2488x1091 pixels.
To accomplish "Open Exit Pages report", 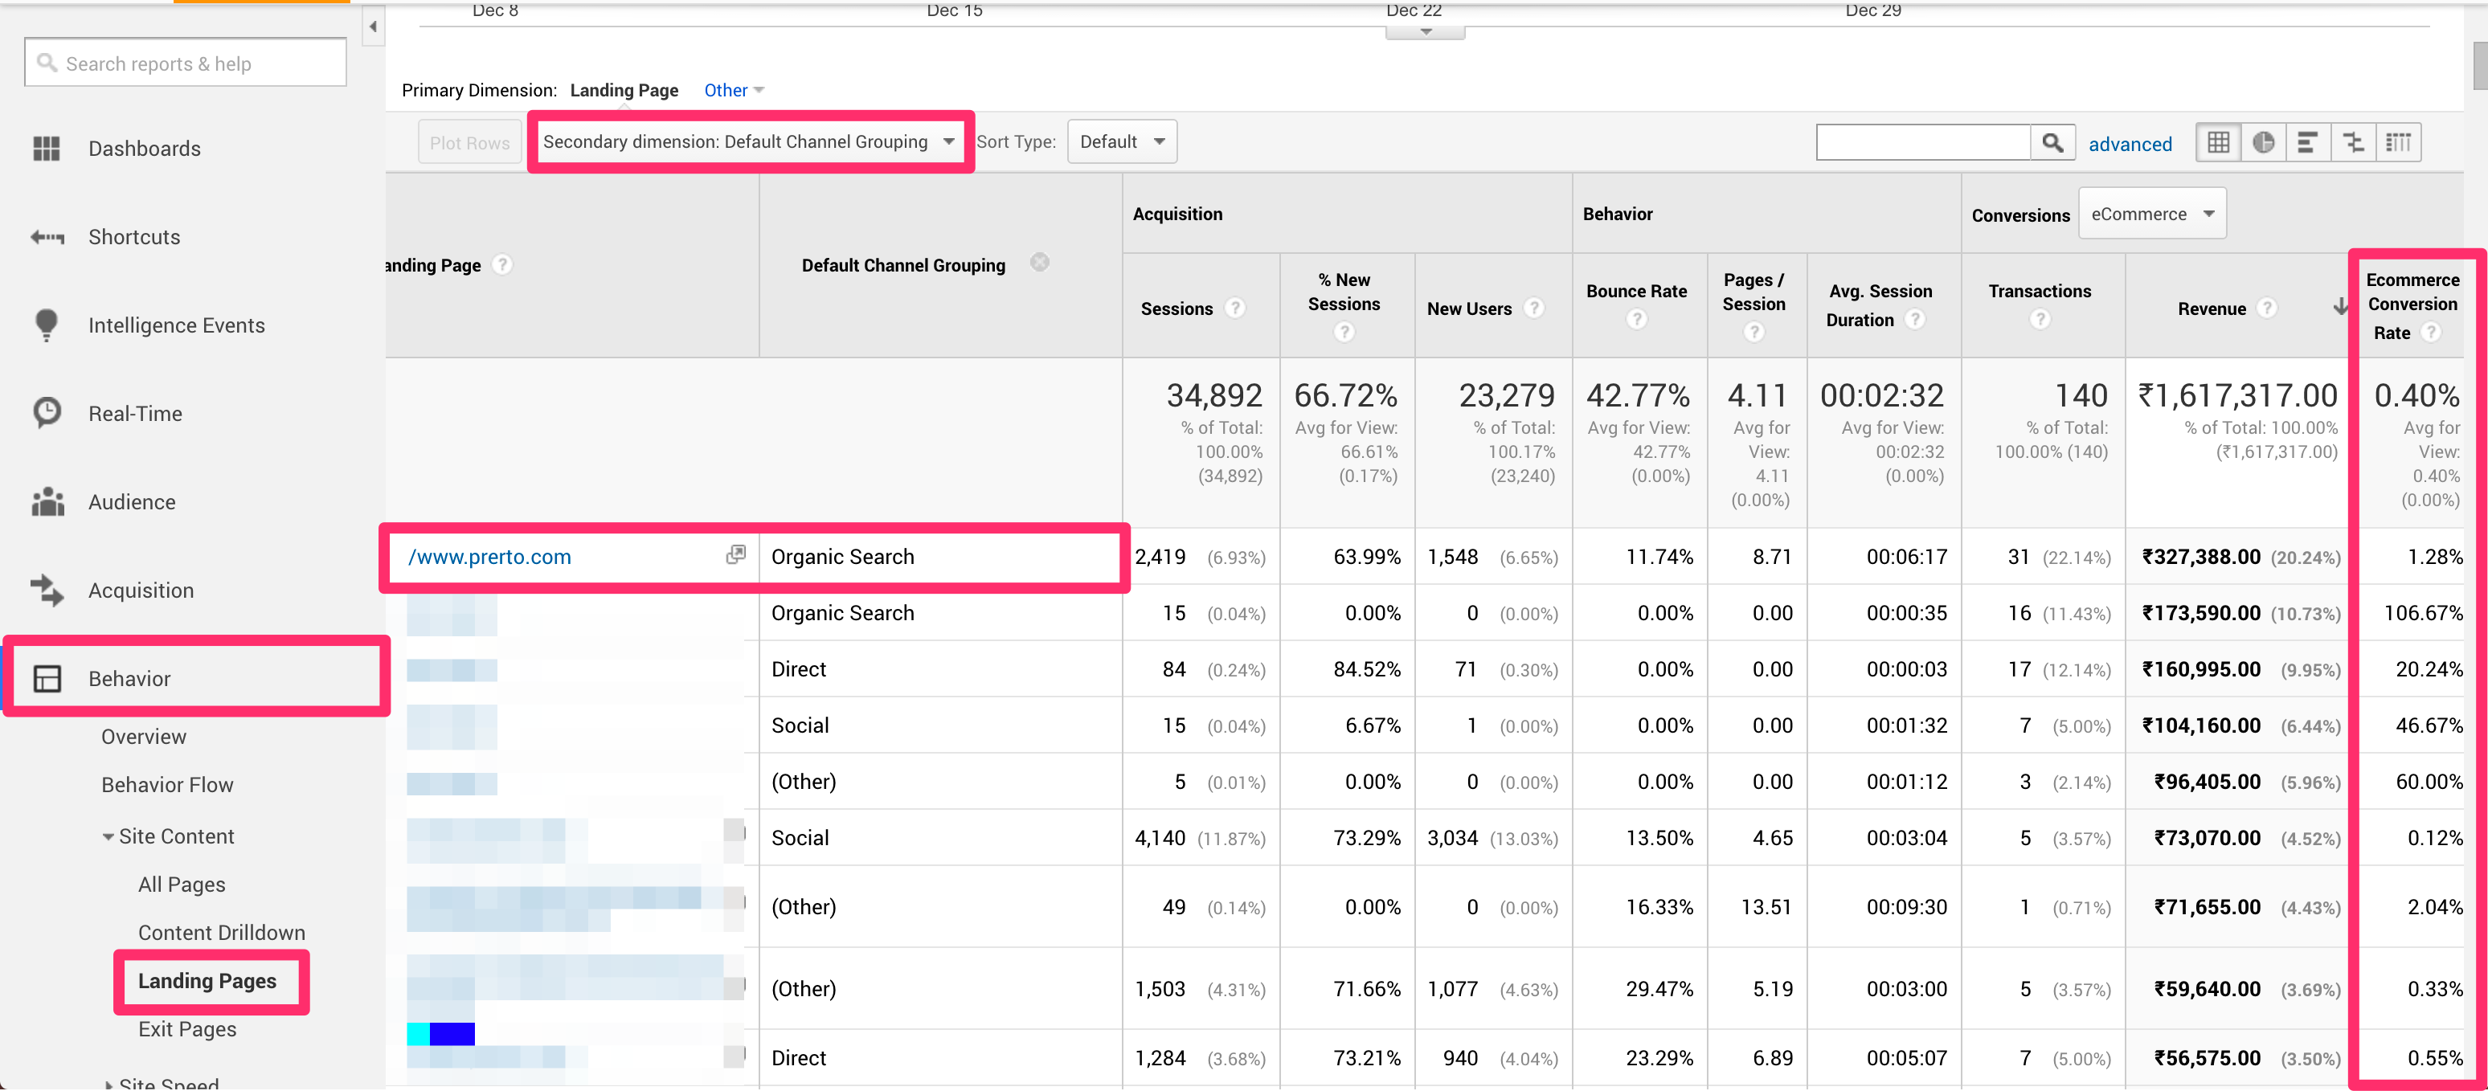I will pos(187,1029).
